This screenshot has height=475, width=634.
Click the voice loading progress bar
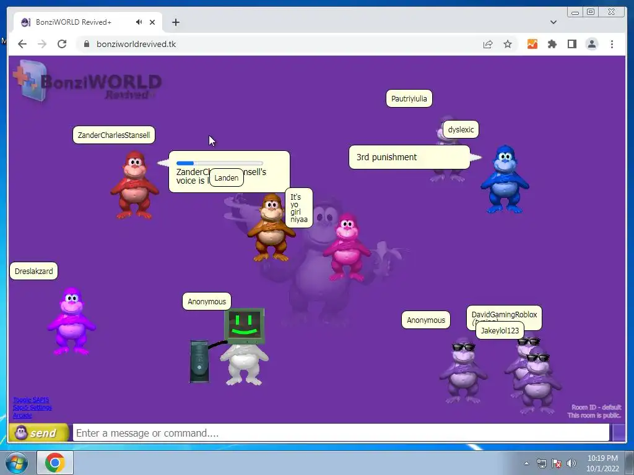click(x=220, y=163)
